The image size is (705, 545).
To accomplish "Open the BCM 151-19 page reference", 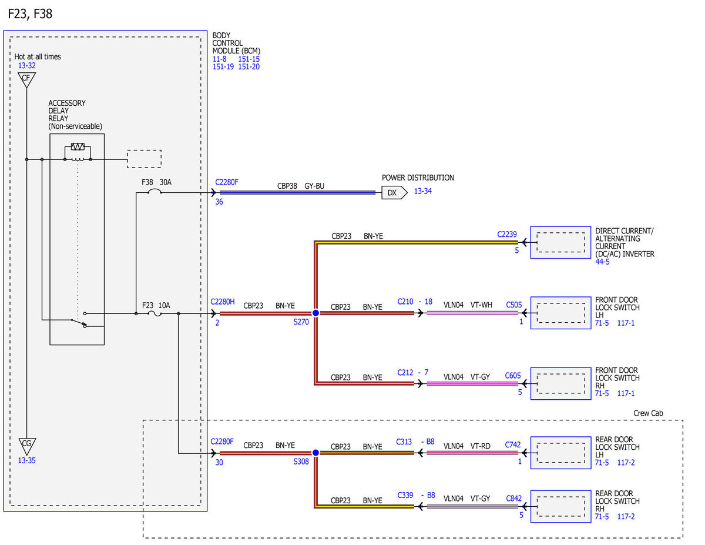I will (223, 66).
